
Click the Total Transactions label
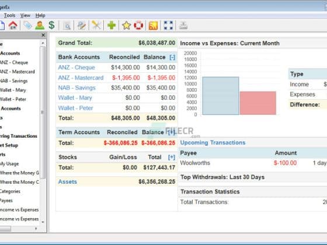click(x=204, y=202)
